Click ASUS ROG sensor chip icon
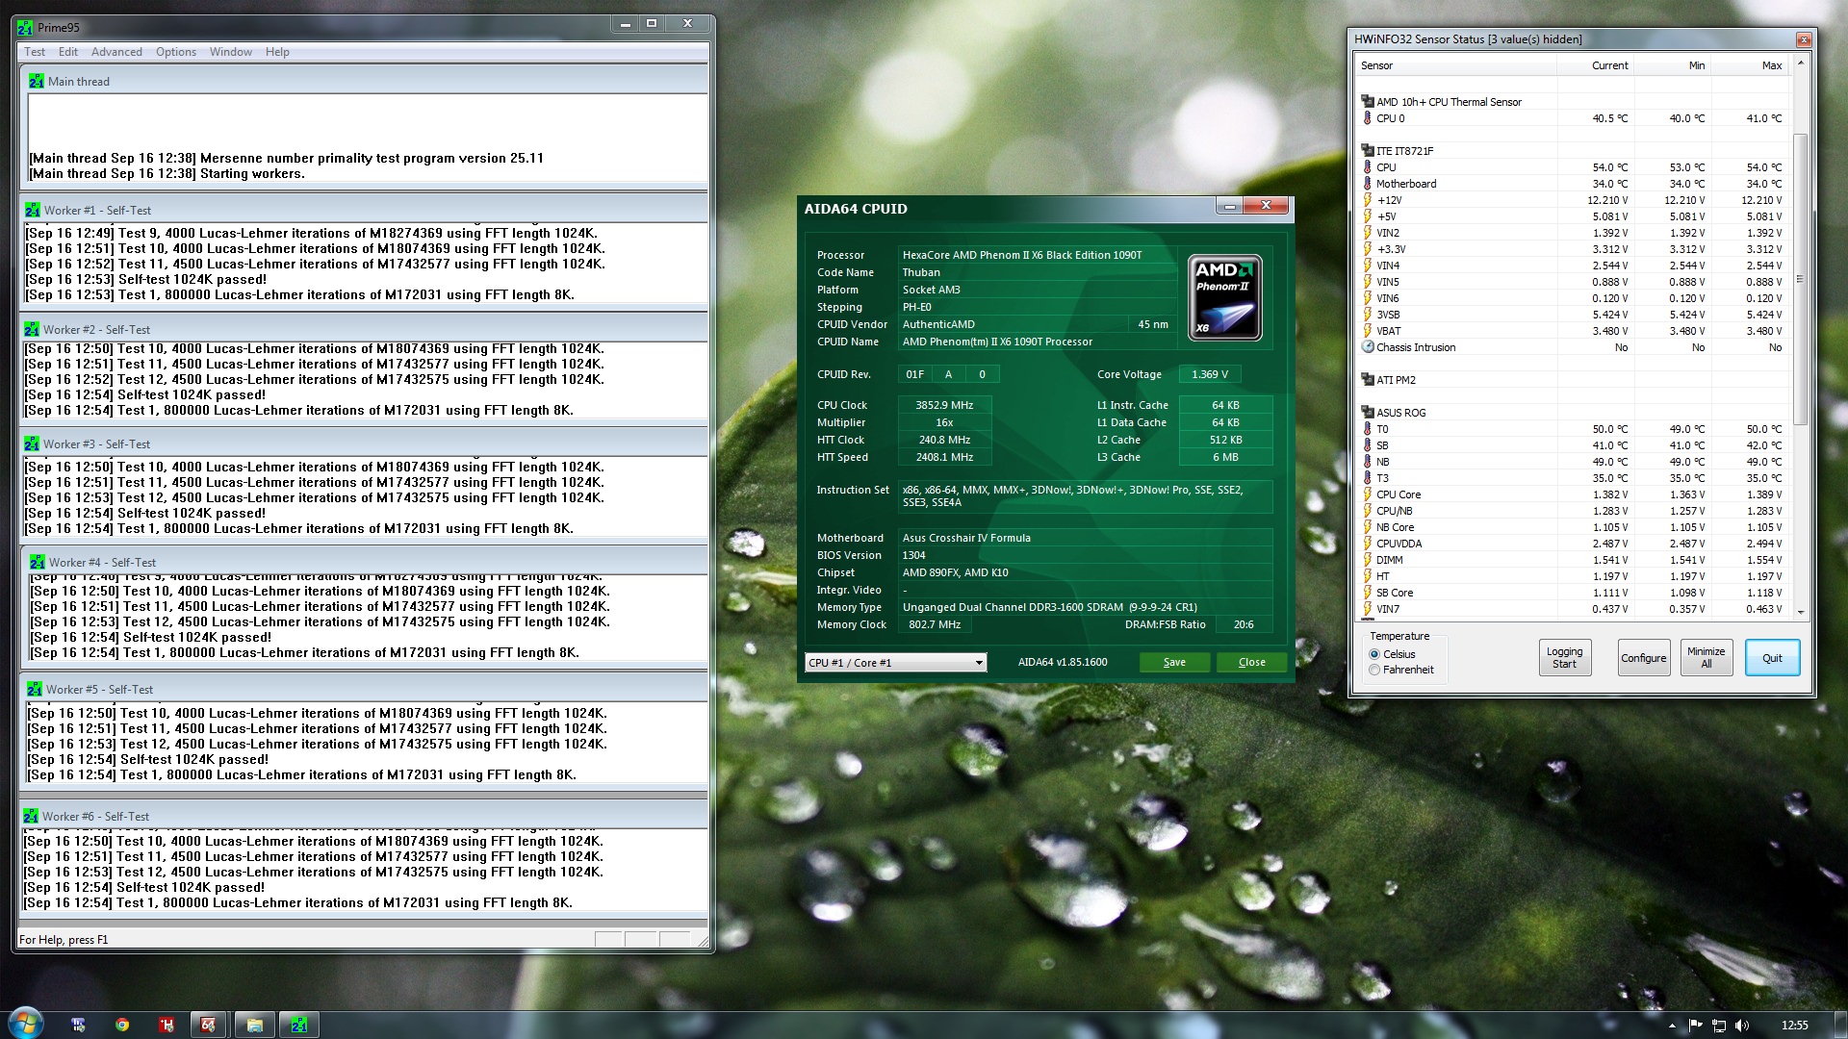This screenshot has width=1848, height=1039. pos(1367,412)
